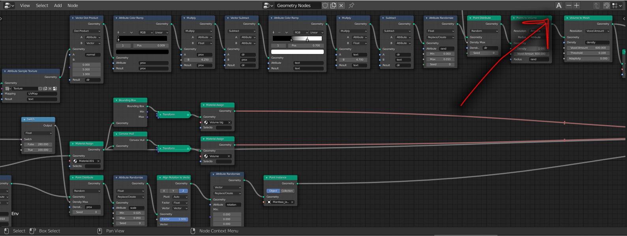The image size is (627, 236).
Task: Remove Volume big material from Material Assign
Action: pyautogui.click(x=229, y=123)
